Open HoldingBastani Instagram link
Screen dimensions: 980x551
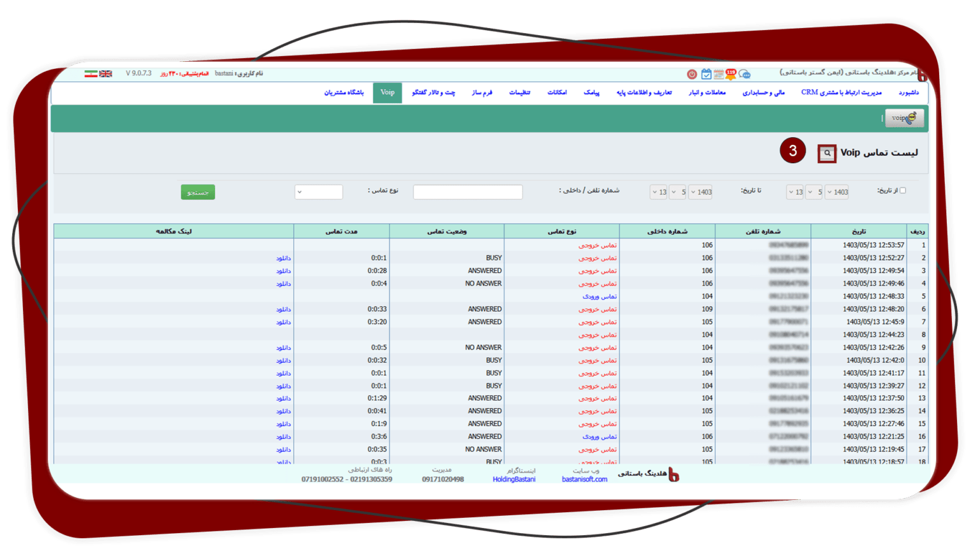coord(514,480)
